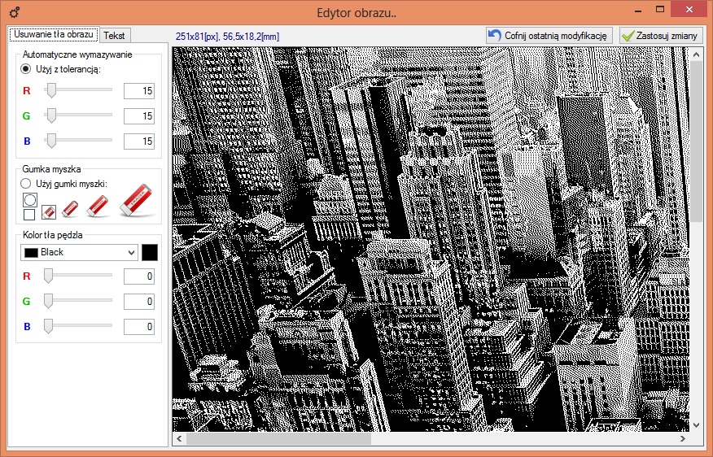Click the horizontal scrollbar right arrow

point(683,438)
